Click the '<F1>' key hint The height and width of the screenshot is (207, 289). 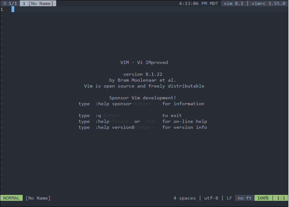pos(151,121)
